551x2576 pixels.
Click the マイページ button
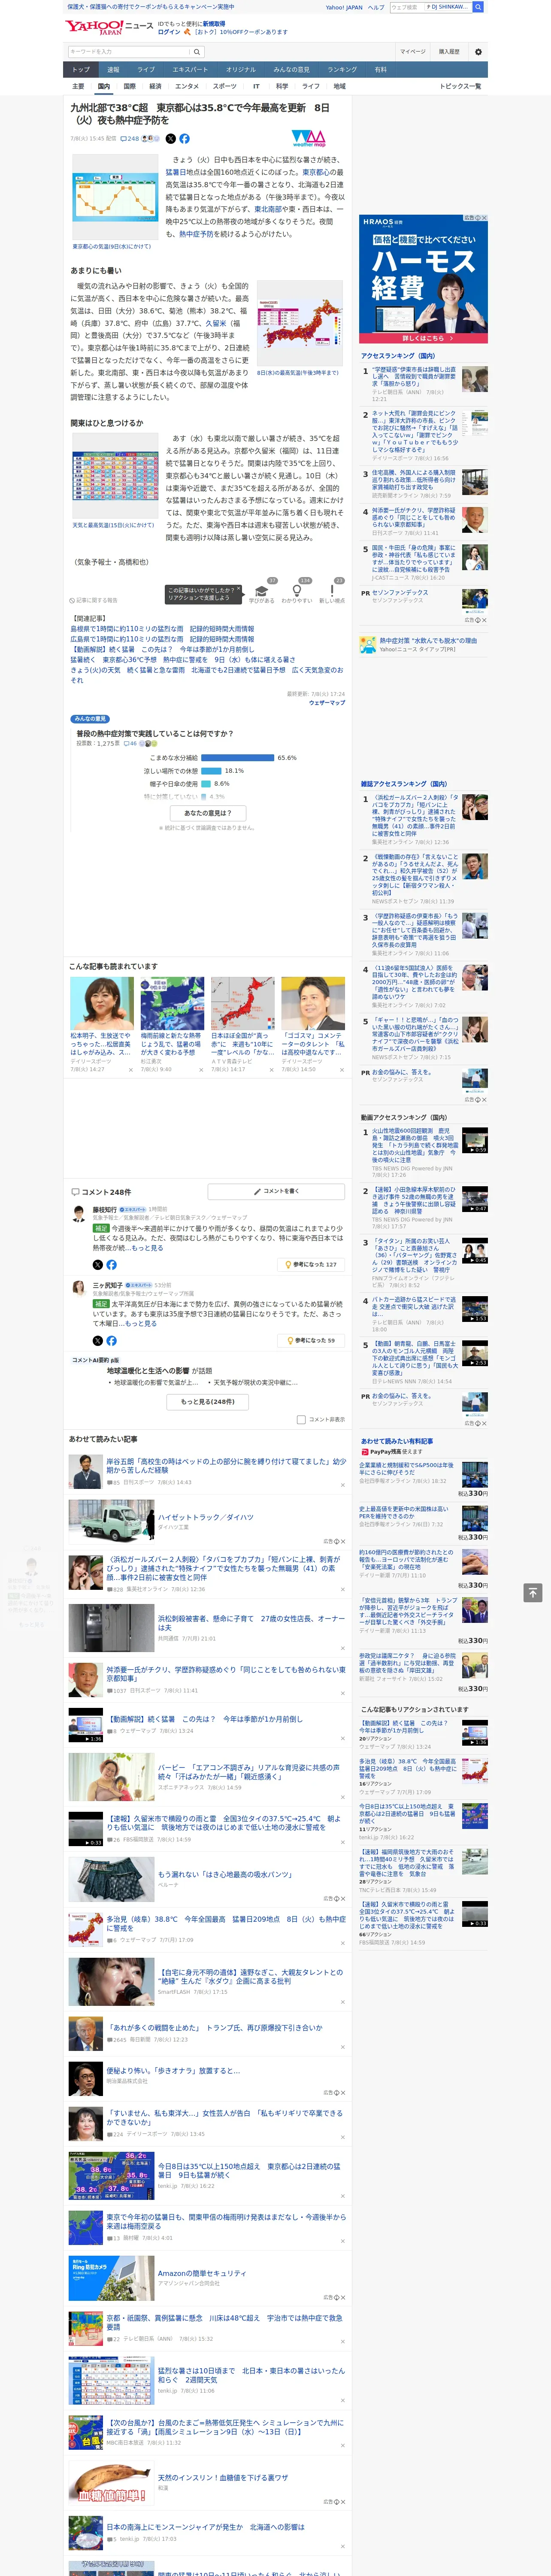pos(413,51)
